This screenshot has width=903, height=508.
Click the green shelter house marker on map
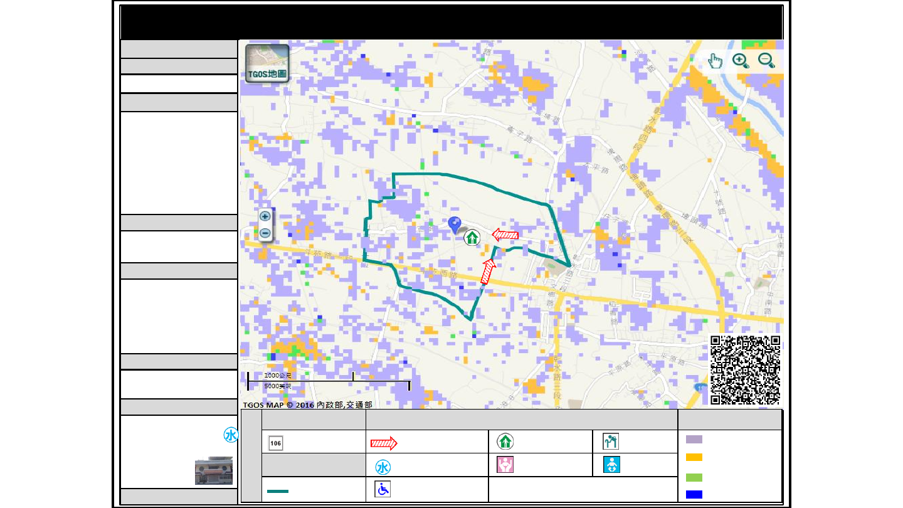tap(472, 238)
